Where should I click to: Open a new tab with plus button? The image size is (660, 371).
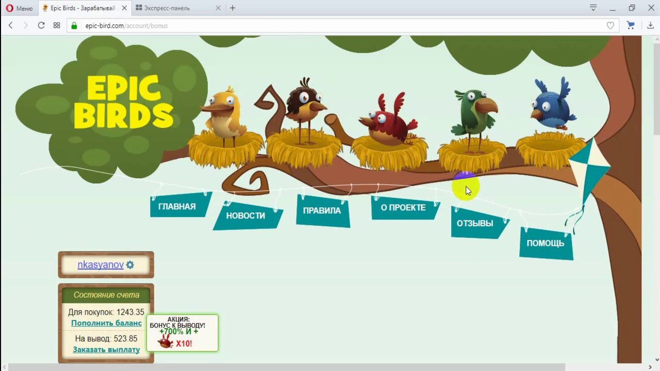pos(233,8)
